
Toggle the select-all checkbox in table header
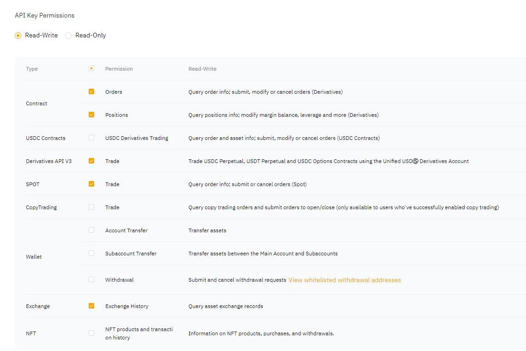pos(91,68)
